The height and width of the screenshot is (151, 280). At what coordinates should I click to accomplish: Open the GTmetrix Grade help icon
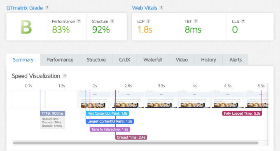click(47, 8)
